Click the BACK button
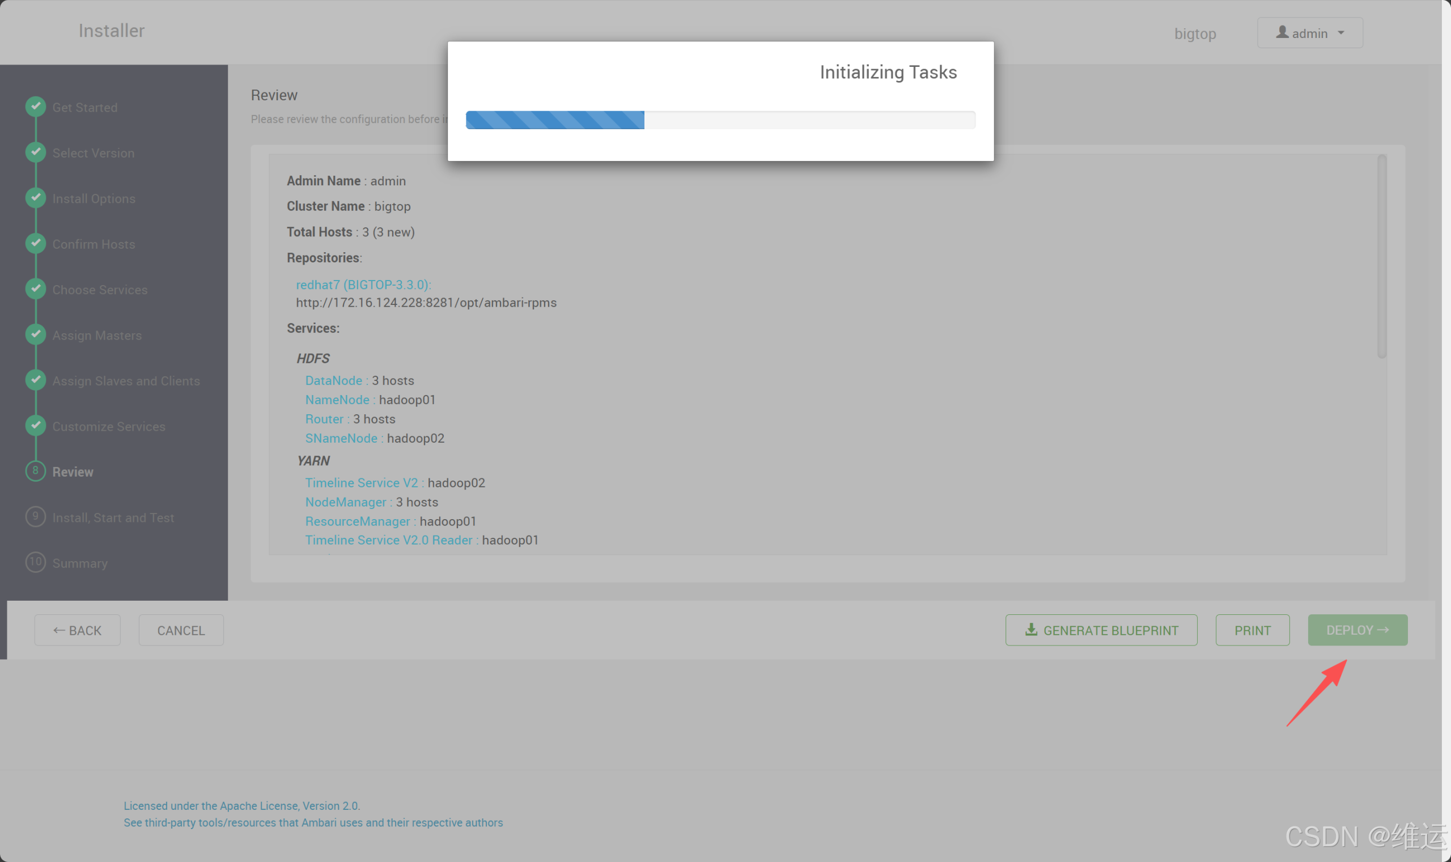The image size is (1451, 862). [x=77, y=630]
